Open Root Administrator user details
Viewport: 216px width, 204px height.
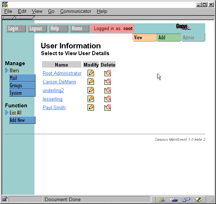tap(62, 73)
